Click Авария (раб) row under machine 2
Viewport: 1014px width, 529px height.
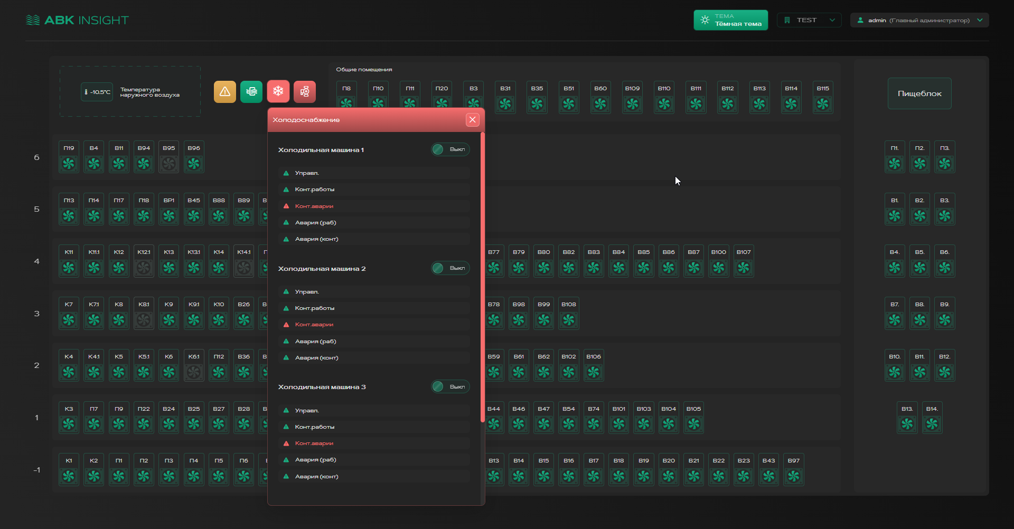click(374, 341)
